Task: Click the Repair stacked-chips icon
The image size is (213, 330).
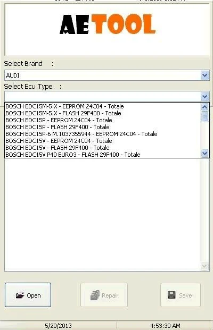Action: coord(95,295)
